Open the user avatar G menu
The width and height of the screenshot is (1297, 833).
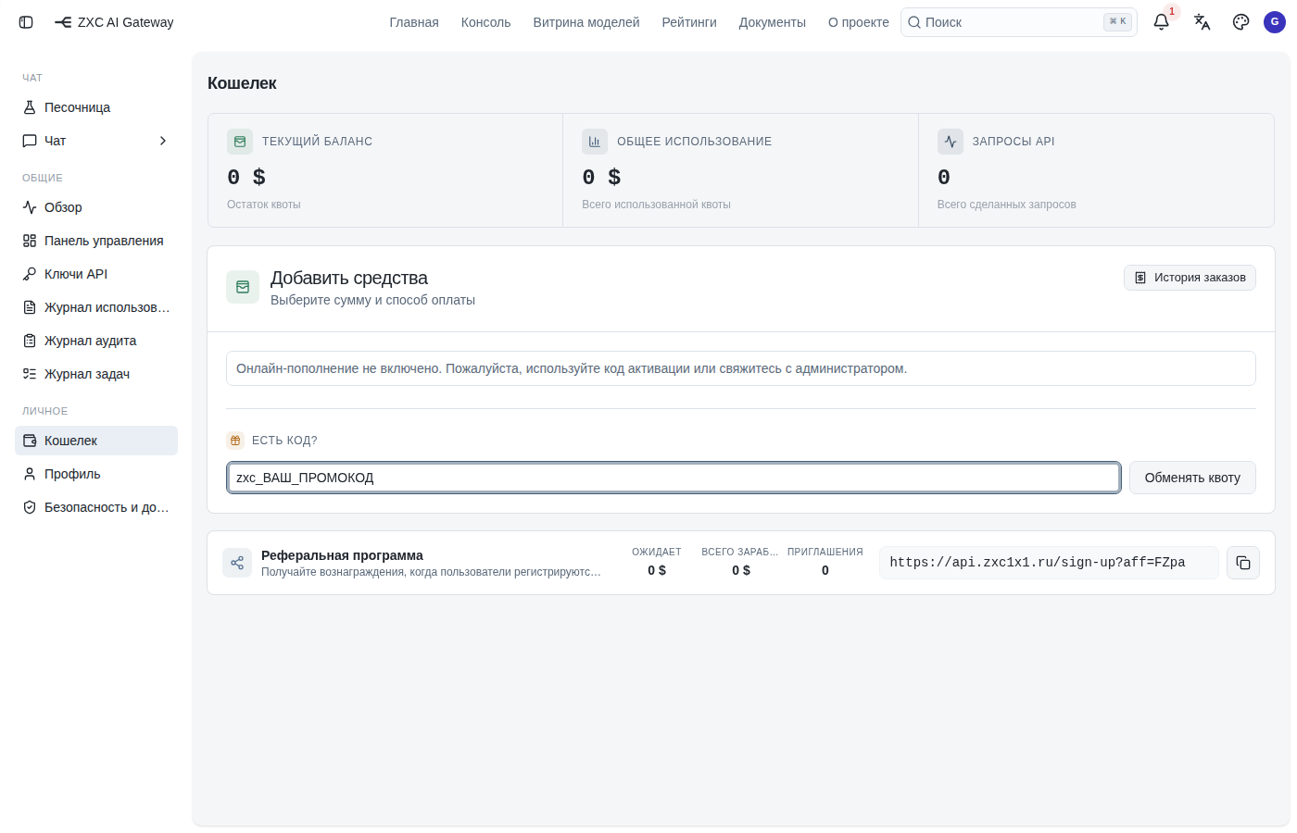point(1275,22)
